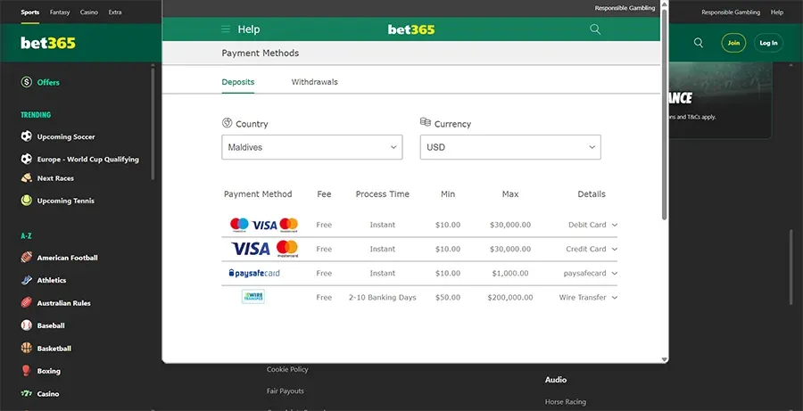The image size is (803, 411).
Task: Click the $50.00 Wire Transfer minimum
Action: 448,298
